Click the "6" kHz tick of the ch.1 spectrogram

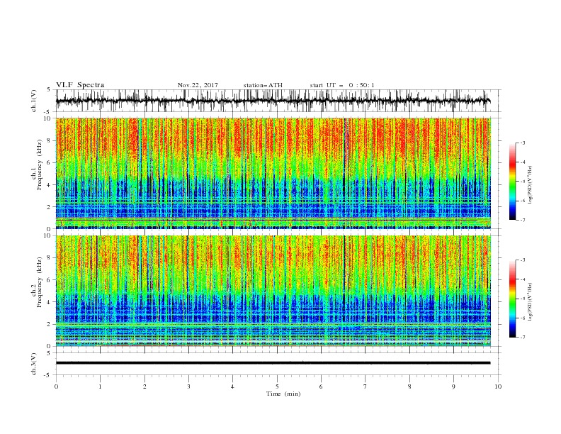pos(50,163)
